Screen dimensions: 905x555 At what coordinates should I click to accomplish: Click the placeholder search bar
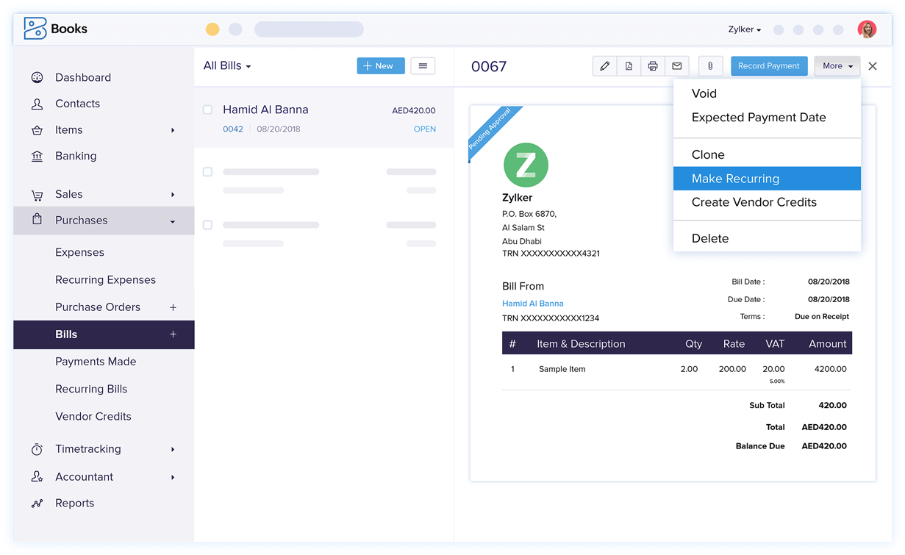point(309,29)
